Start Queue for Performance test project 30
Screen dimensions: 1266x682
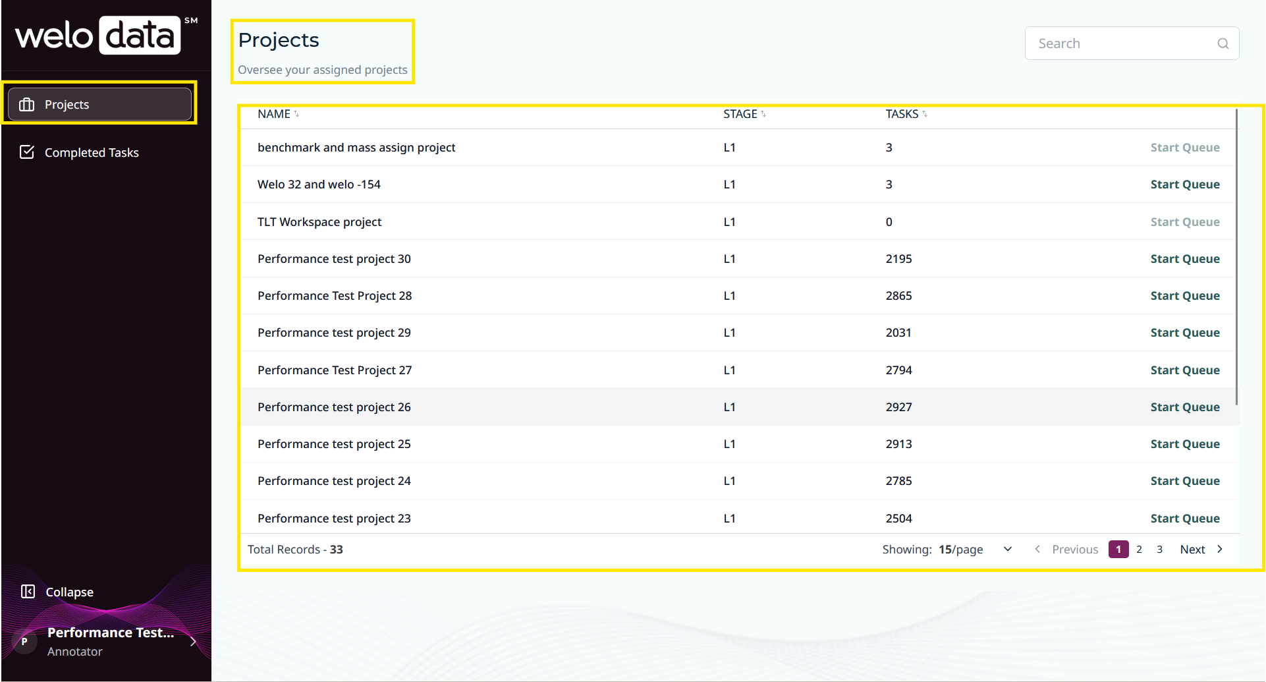(x=1185, y=259)
